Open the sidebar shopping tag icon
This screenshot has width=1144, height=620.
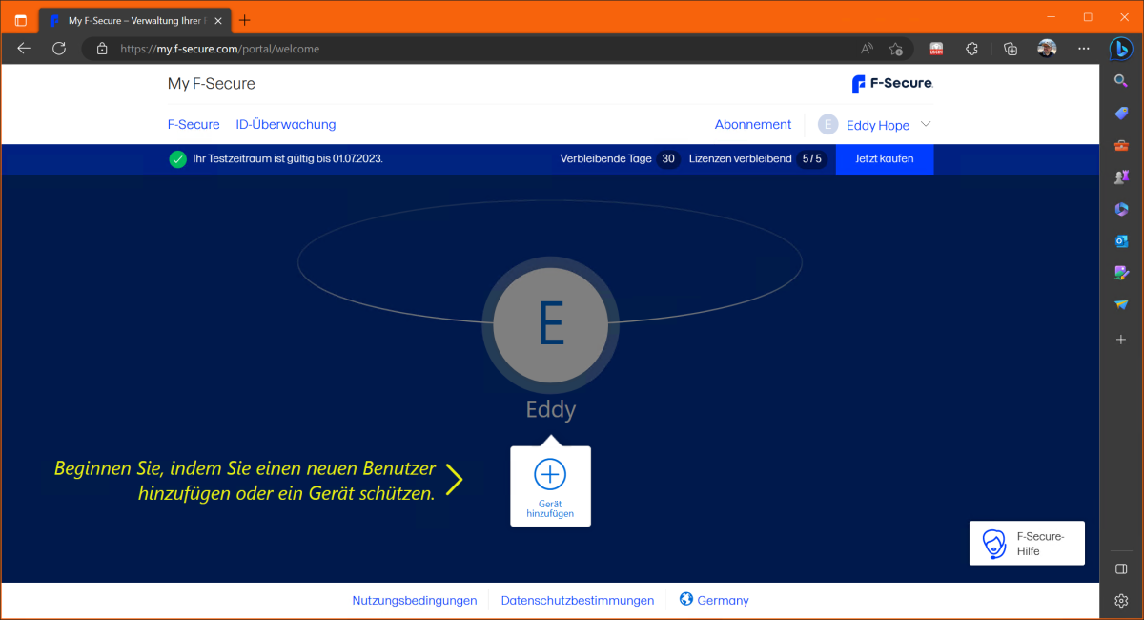coord(1121,114)
